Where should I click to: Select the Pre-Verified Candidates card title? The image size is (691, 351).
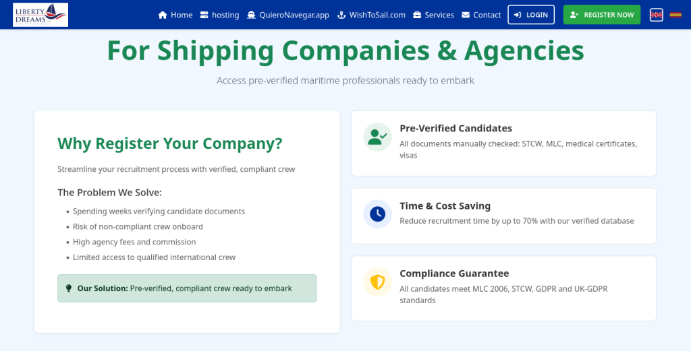(455, 128)
